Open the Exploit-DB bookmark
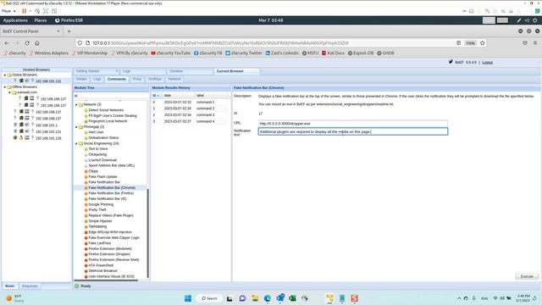542x305 pixels. click(x=361, y=53)
